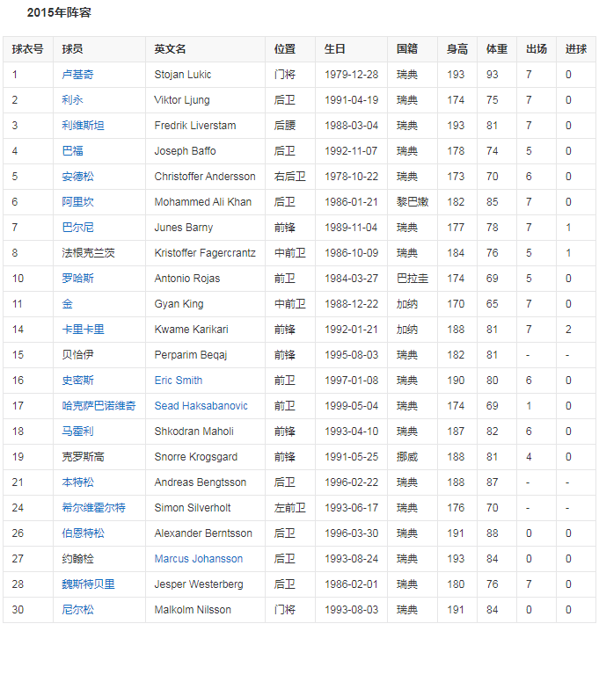The height and width of the screenshot is (689, 599).
Task: Open 利维斯坦 player page
Action: tap(83, 126)
